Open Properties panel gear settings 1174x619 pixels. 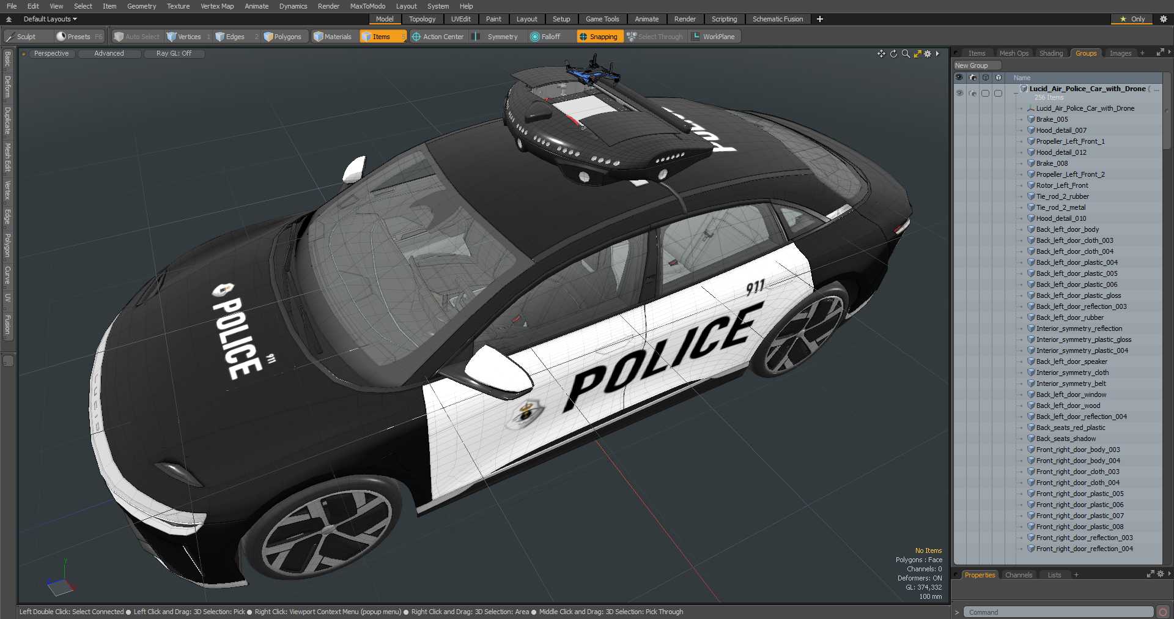click(1161, 574)
